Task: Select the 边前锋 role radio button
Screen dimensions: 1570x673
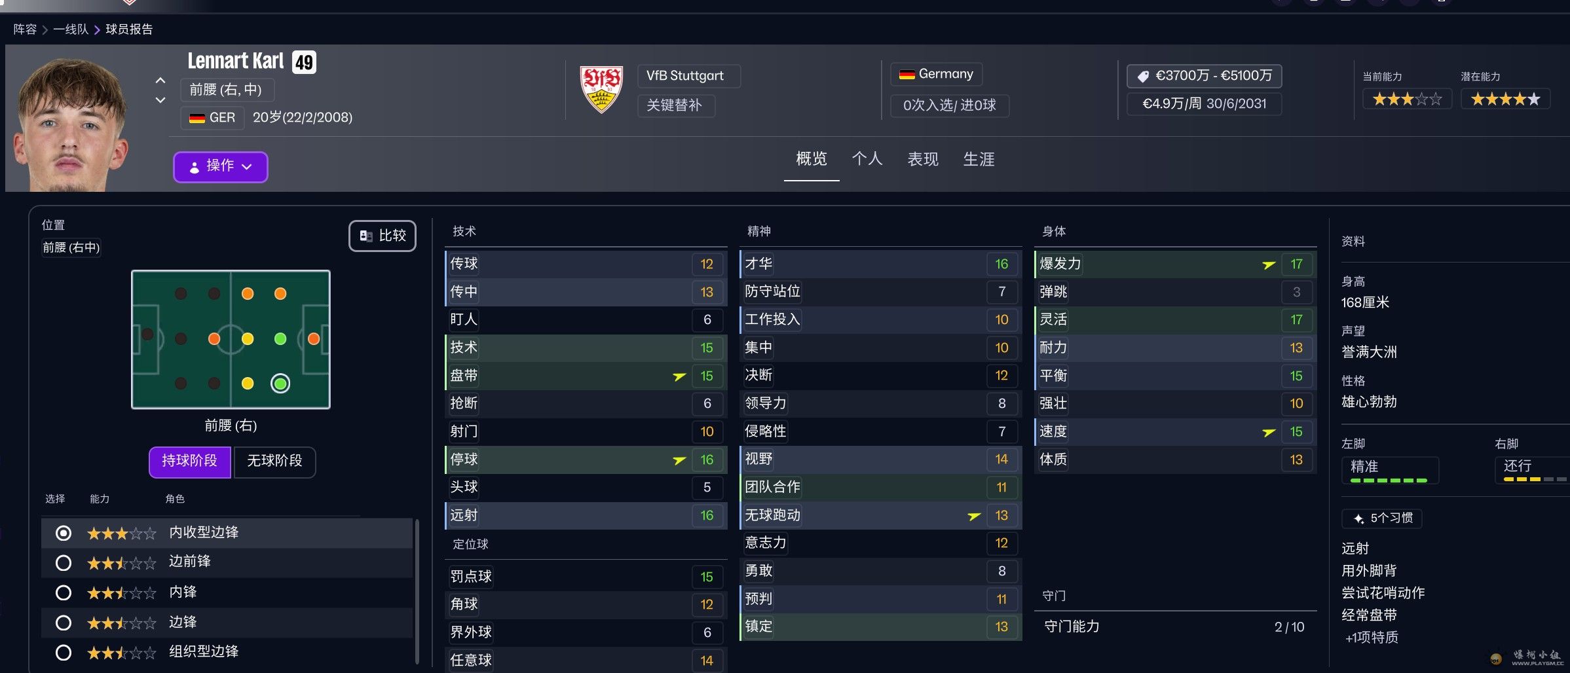Action: pos(64,562)
